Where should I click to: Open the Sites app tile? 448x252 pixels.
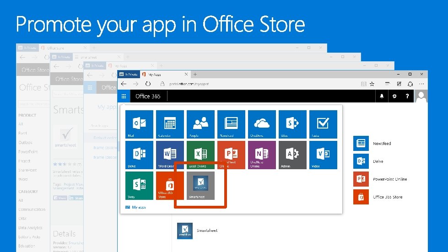click(x=292, y=124)
